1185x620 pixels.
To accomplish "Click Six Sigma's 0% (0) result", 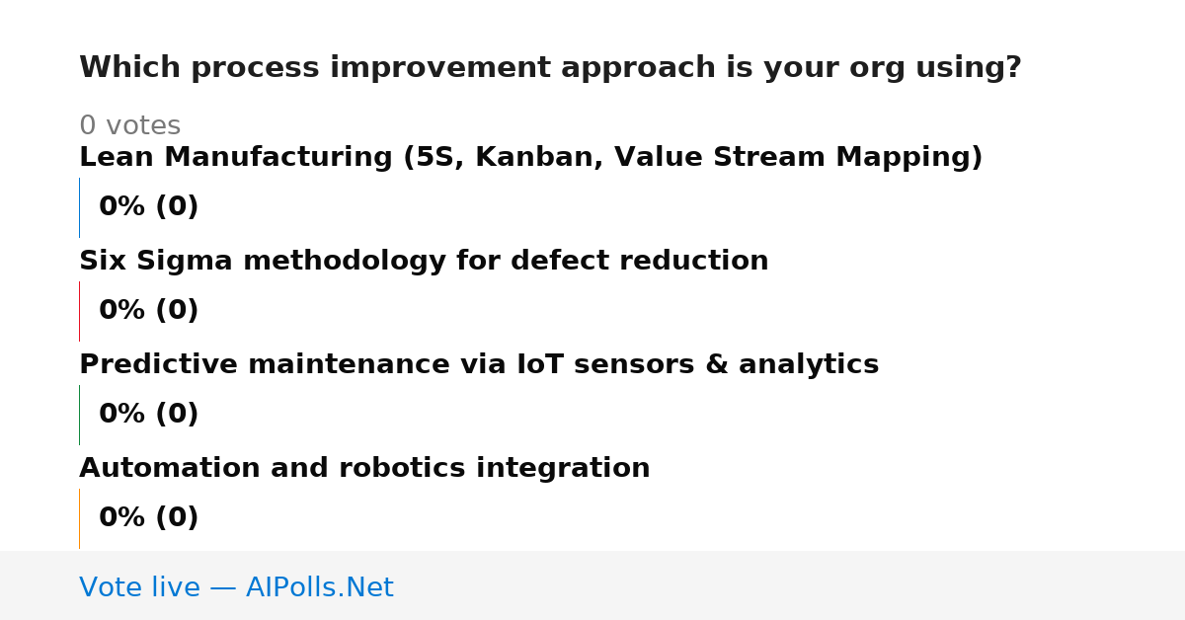I will click(x=148, y=311).
